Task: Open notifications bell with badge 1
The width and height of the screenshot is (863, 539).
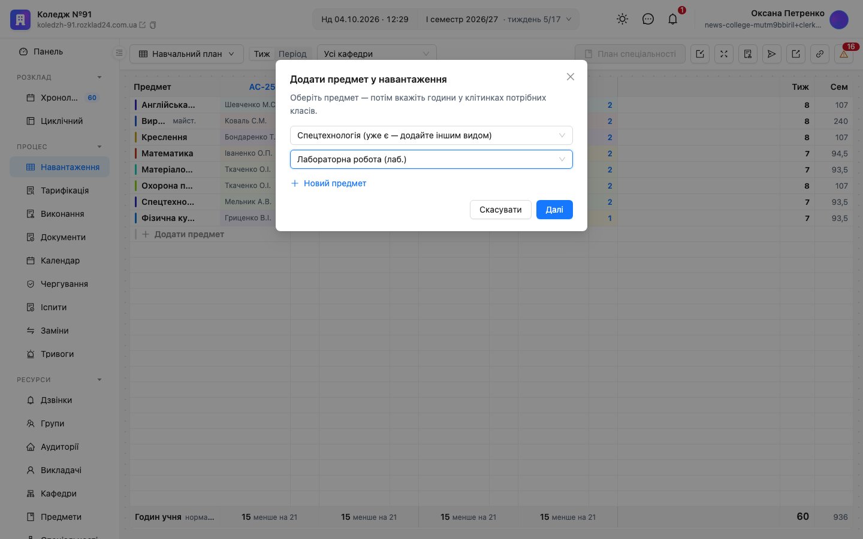Action: pyautogui.click(x=673, y=19)
